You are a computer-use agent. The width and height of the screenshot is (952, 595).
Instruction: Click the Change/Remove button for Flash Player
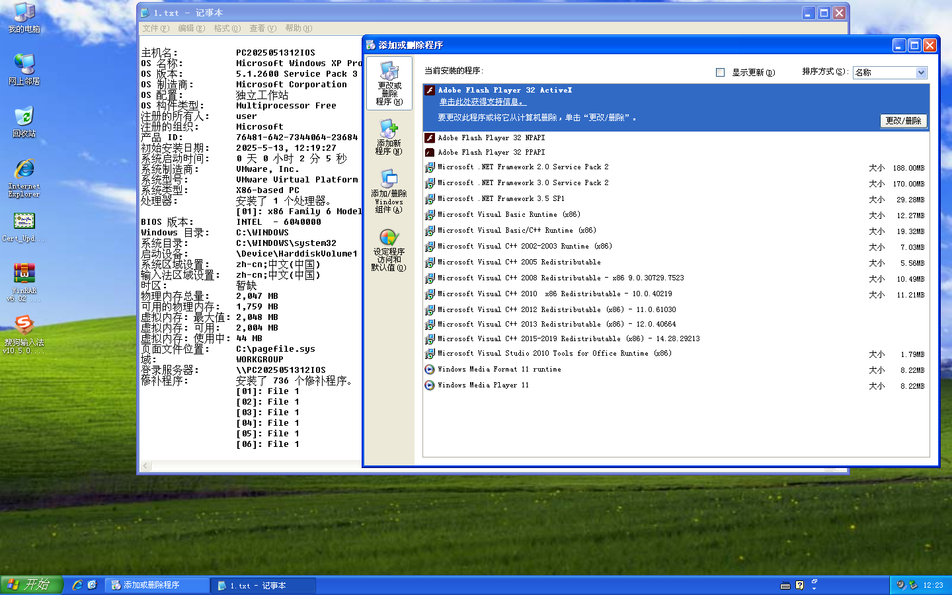(903, 121)
